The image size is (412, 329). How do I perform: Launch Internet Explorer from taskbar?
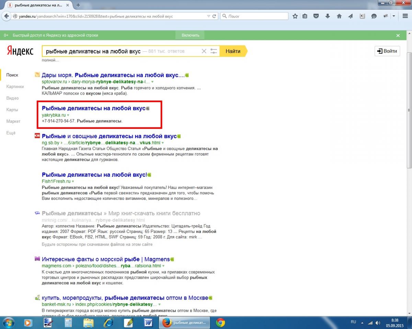pos(108,322)
